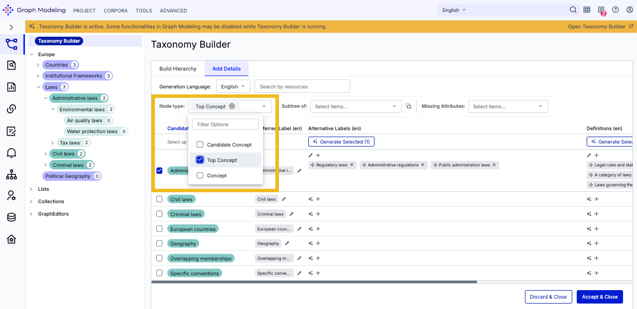Collapse the Environmental laws tree node
637x309 pixels.
point(53,109)
